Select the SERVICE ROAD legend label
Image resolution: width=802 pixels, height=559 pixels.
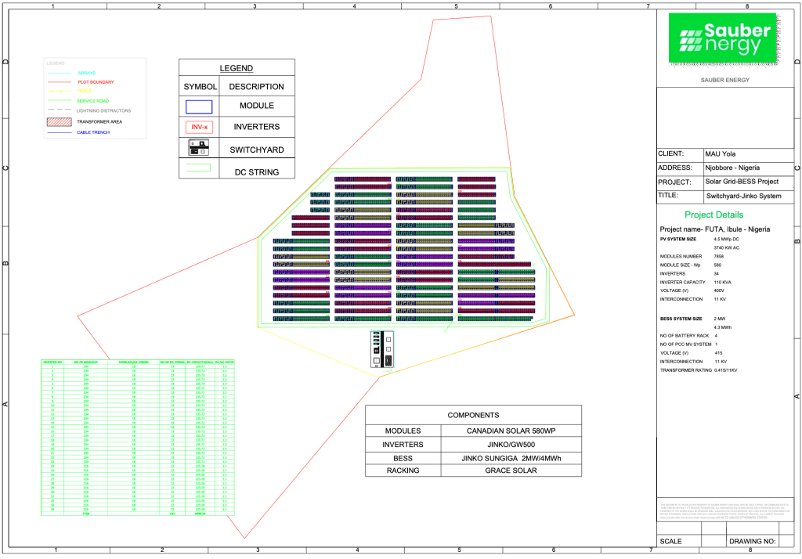(x=92, y=101)
